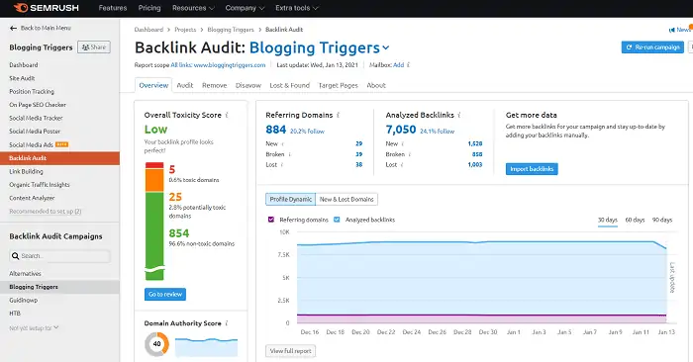This screenshot has width=693, height=362.
Task: Switch to the About tab
Action: 376,85
